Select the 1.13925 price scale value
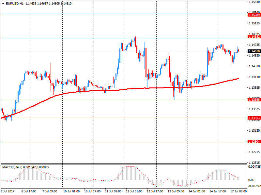The width and height of the screenshot is (261, 195). tap(254, 87)
